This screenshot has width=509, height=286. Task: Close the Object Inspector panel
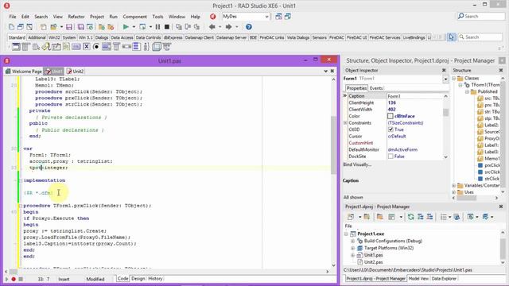coord(444,71)
